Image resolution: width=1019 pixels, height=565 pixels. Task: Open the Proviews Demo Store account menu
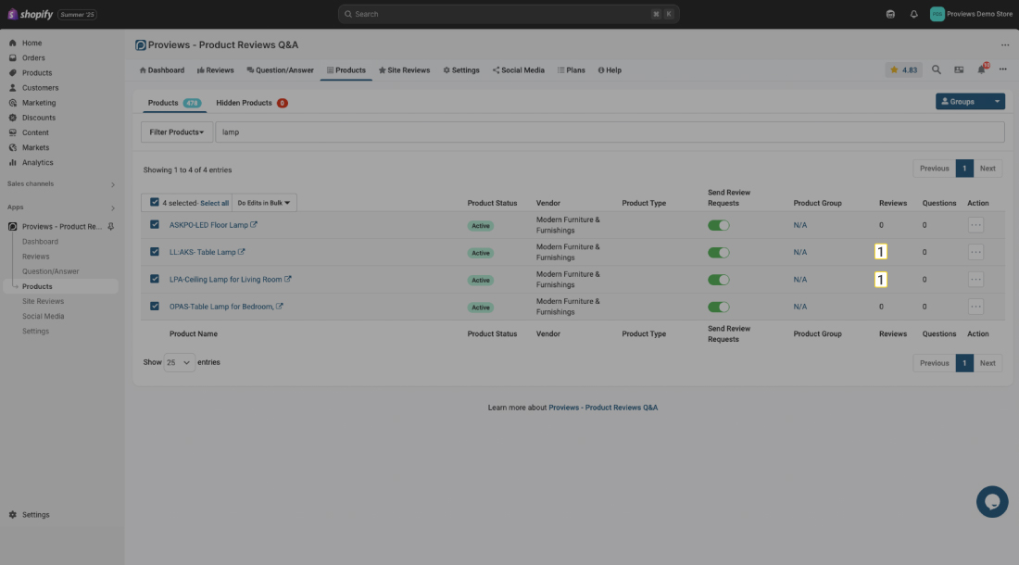click(971, 14)
